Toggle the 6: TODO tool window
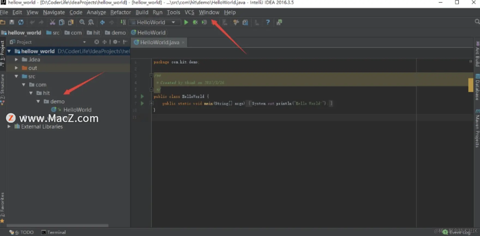 point(22,232)
